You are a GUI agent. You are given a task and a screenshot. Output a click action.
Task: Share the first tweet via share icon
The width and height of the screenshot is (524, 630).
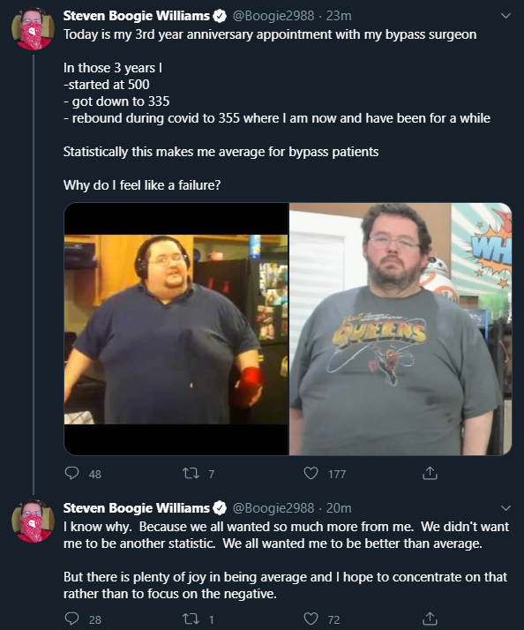pos(430,473)
